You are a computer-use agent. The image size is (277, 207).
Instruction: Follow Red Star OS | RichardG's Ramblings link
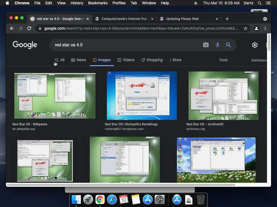click(x=131, y=124)
